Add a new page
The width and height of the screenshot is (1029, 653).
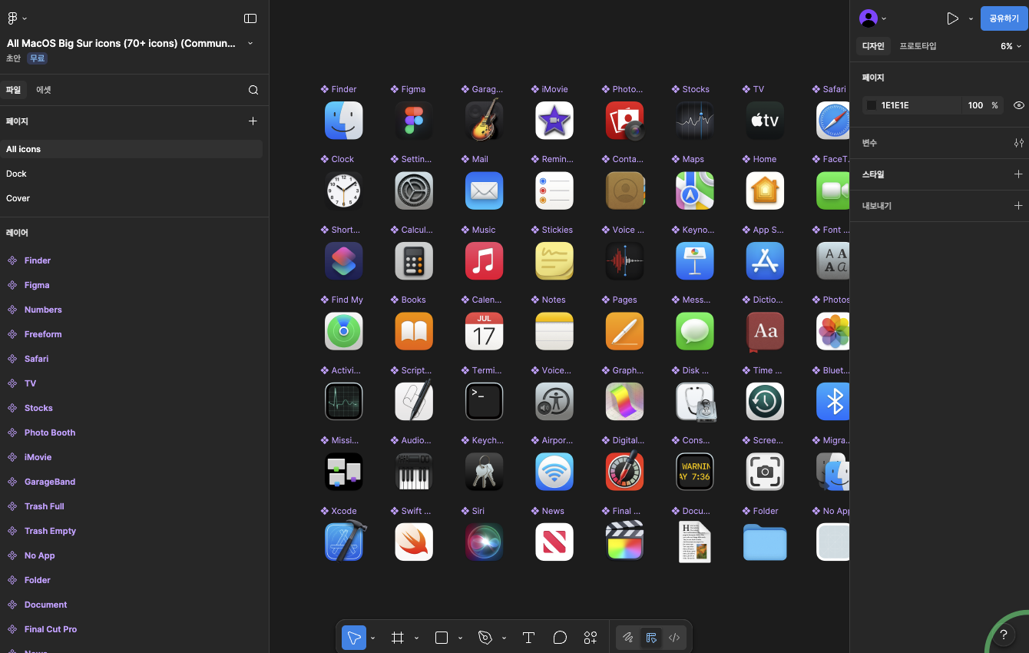click(x=253, y=121)
